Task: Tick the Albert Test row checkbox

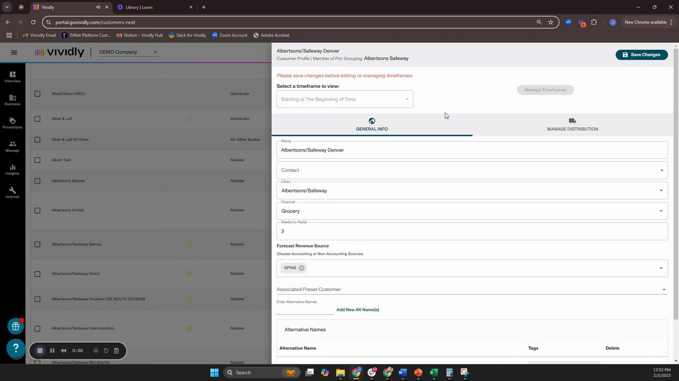Action: (37, 160)
